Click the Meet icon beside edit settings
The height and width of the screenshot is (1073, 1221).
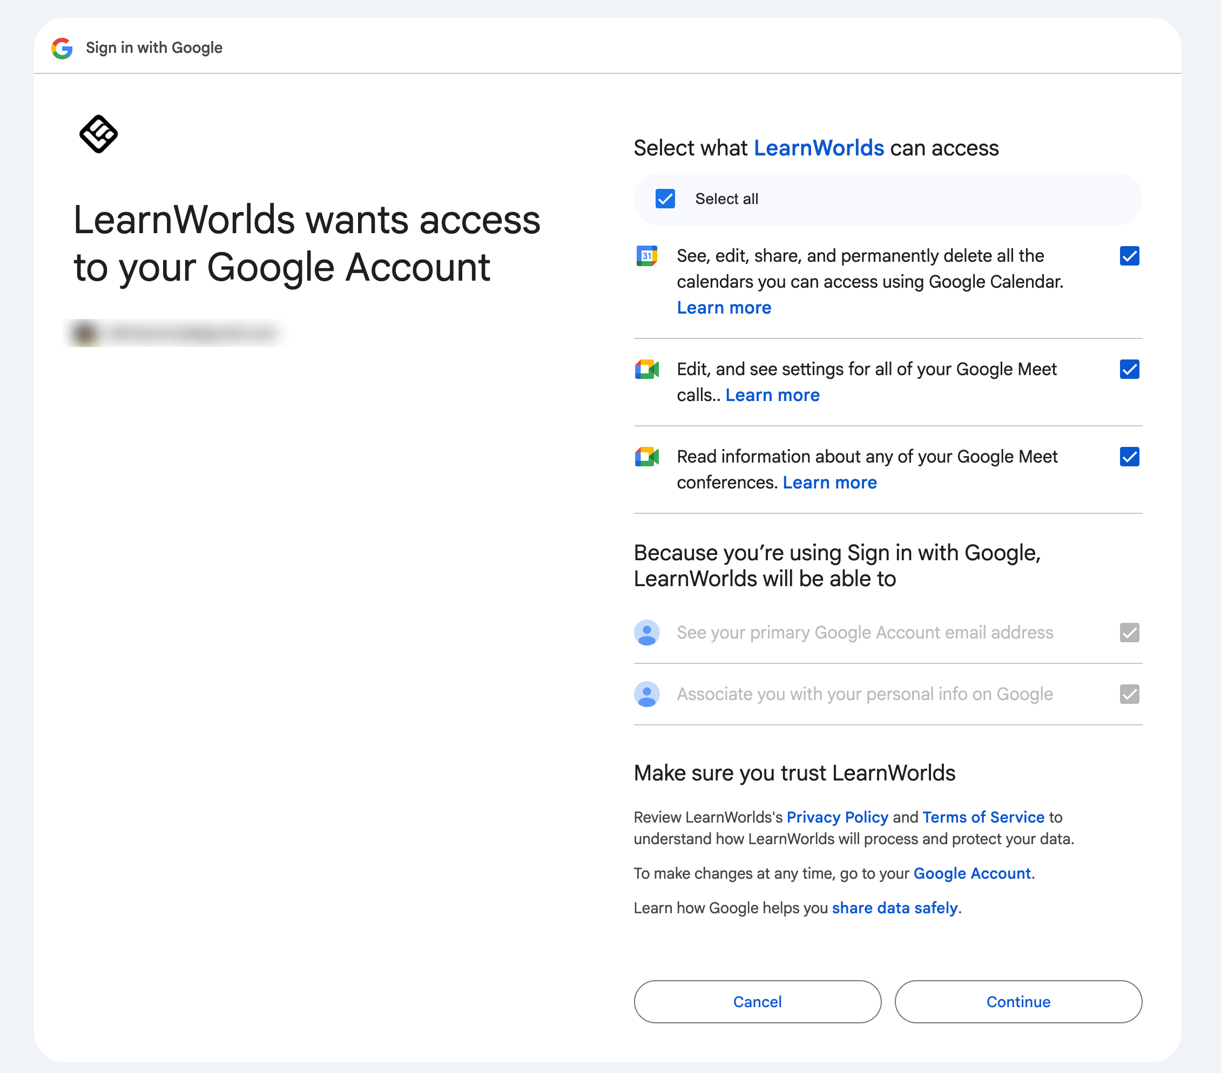click(x=646, y=370)
